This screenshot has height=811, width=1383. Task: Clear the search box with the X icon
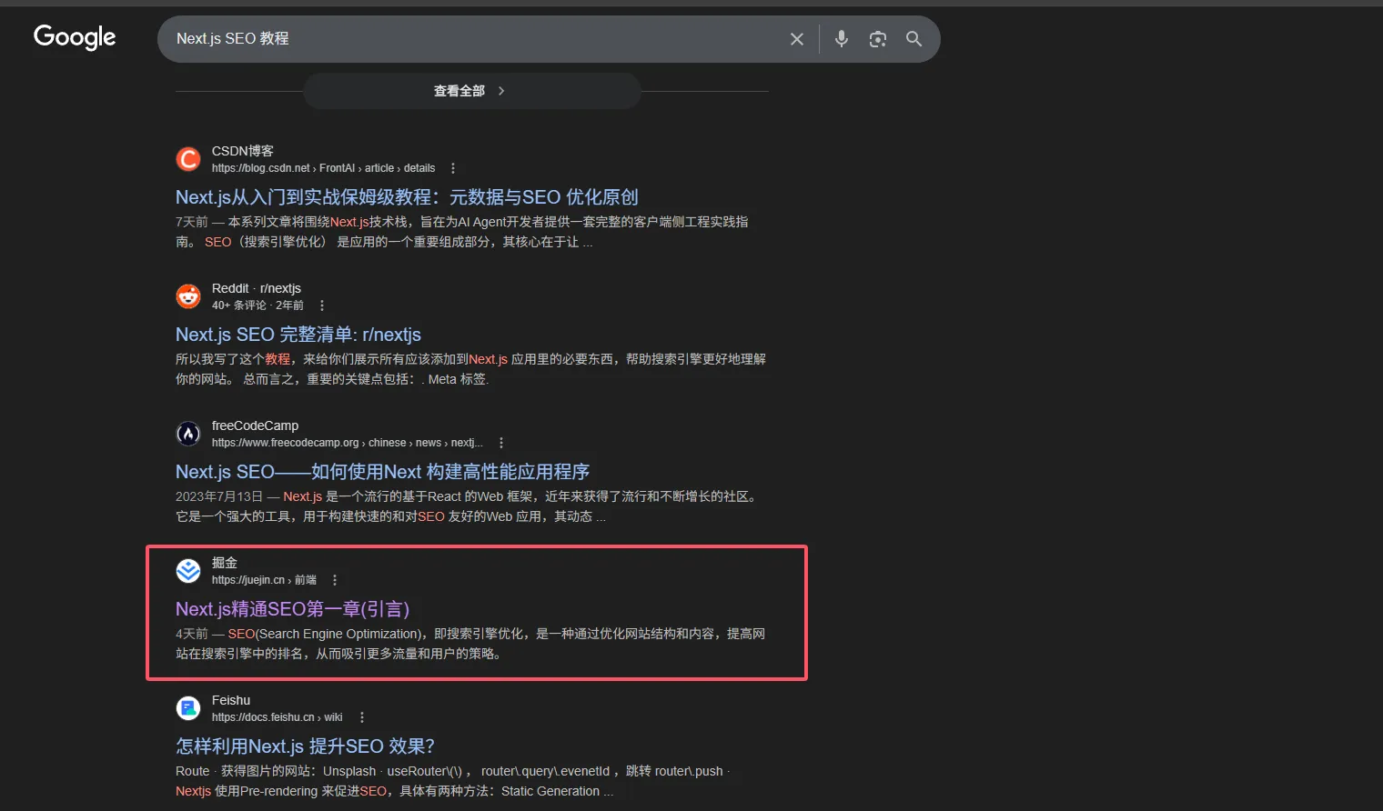pyautogui.click(x=797, y=39)
